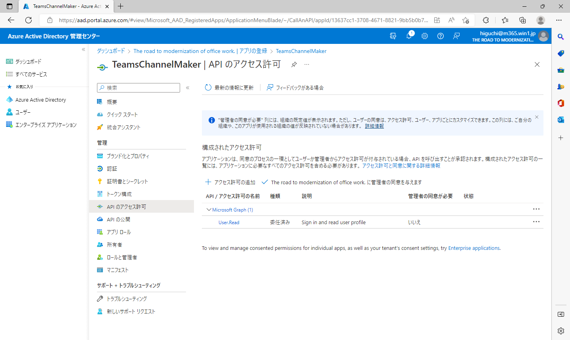The height and width of the screenshot is (340, 570).
Task: Collapse the Microsoft Graph permission group
Action: tap(209, 210)
